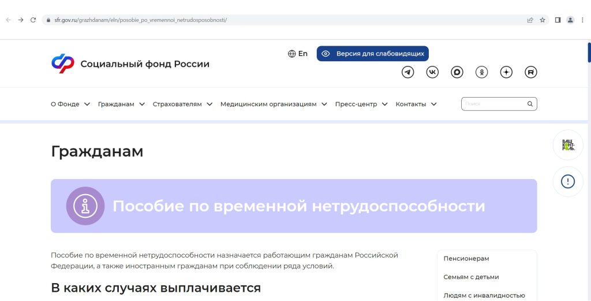Open the Пенсионерам sidebar link

(x=466, y=258)
